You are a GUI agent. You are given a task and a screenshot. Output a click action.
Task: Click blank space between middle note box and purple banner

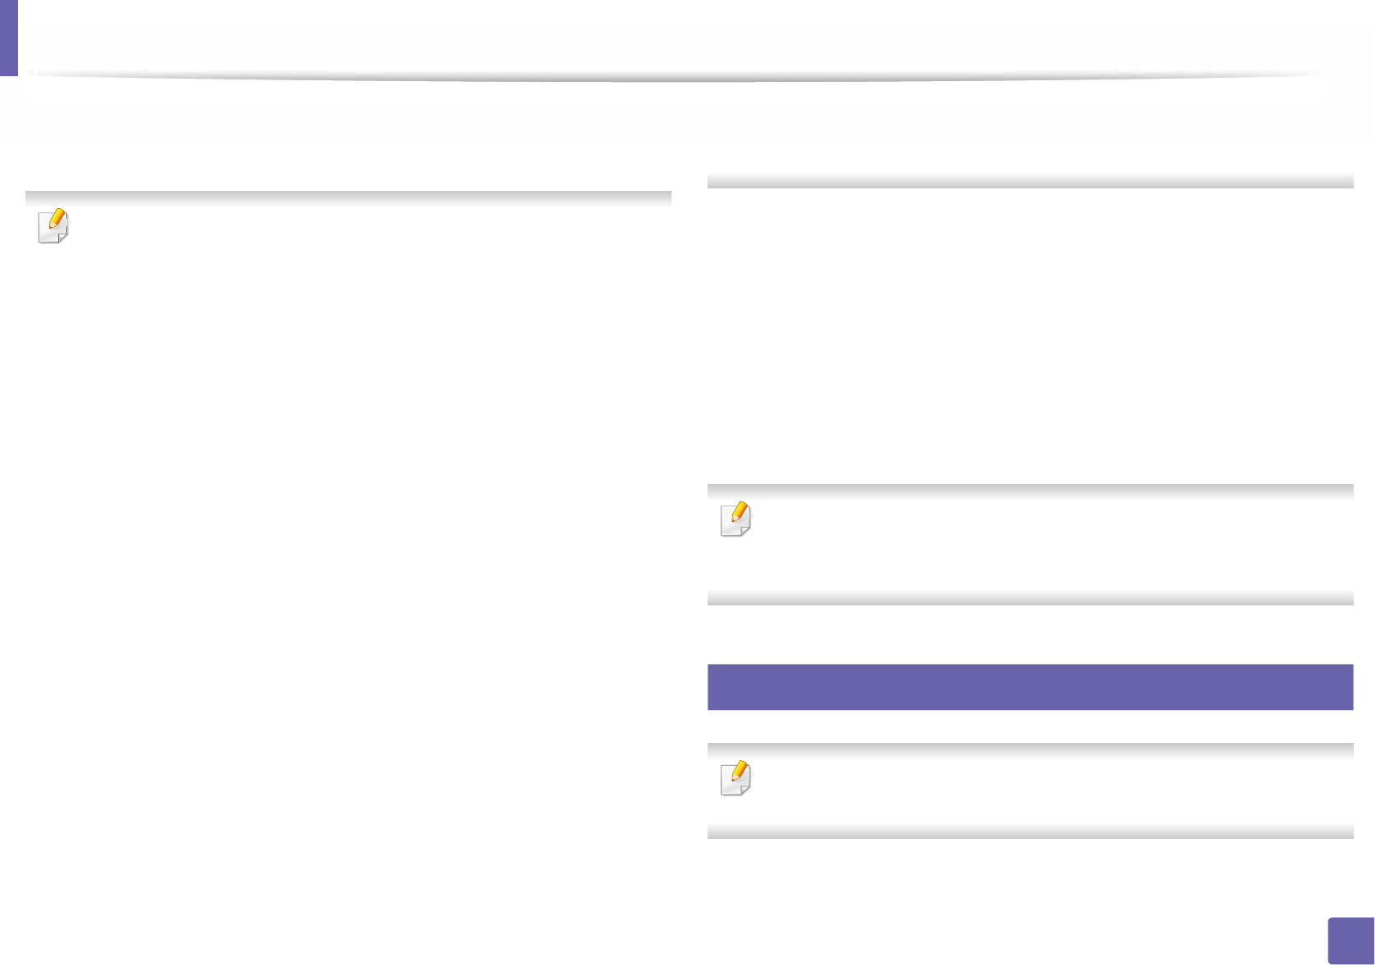(x=1029, y=635)
